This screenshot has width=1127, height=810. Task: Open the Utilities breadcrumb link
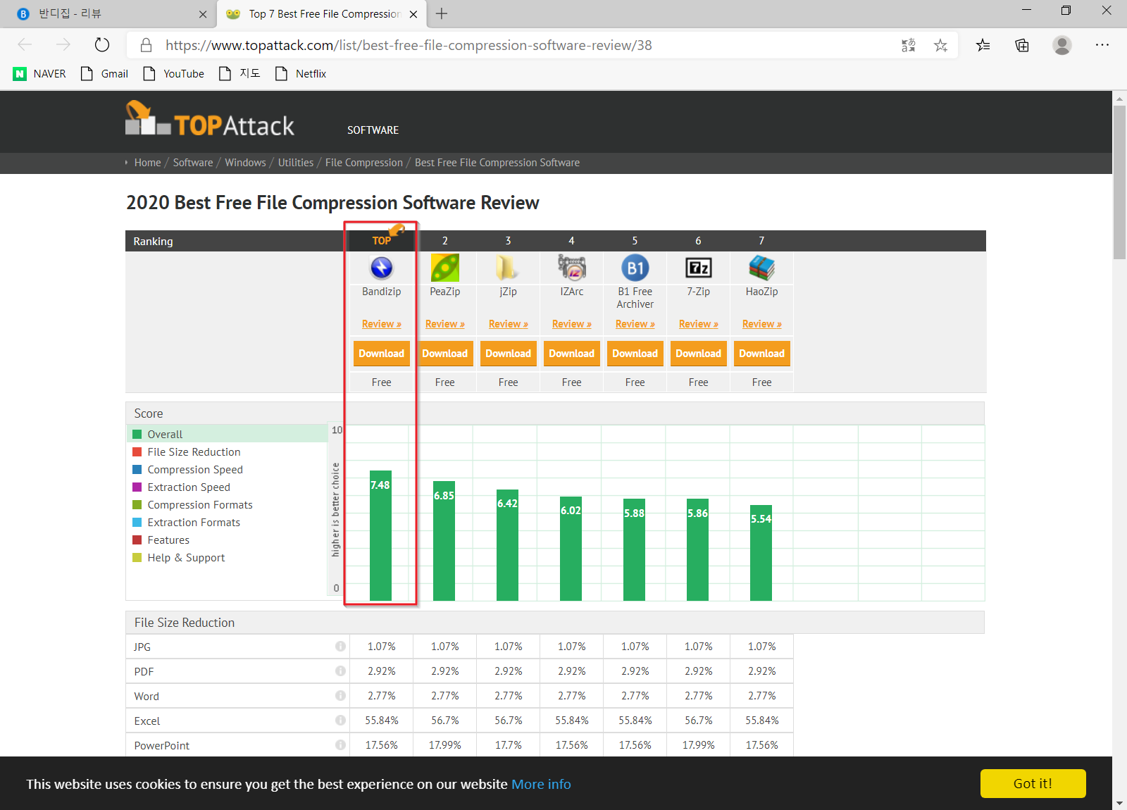click(296, 163)
